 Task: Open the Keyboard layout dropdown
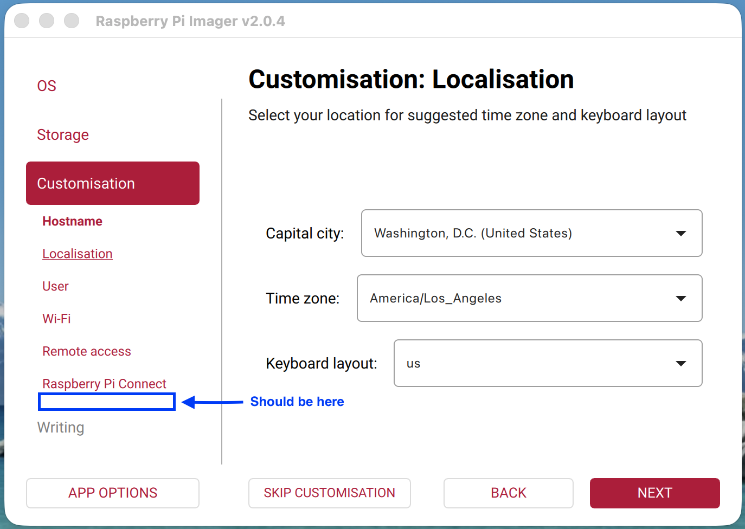[548, 363]
